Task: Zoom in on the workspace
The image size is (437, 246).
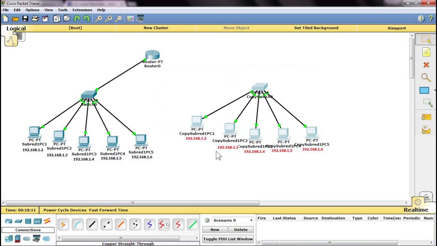Action: click(x=99, y=19)
